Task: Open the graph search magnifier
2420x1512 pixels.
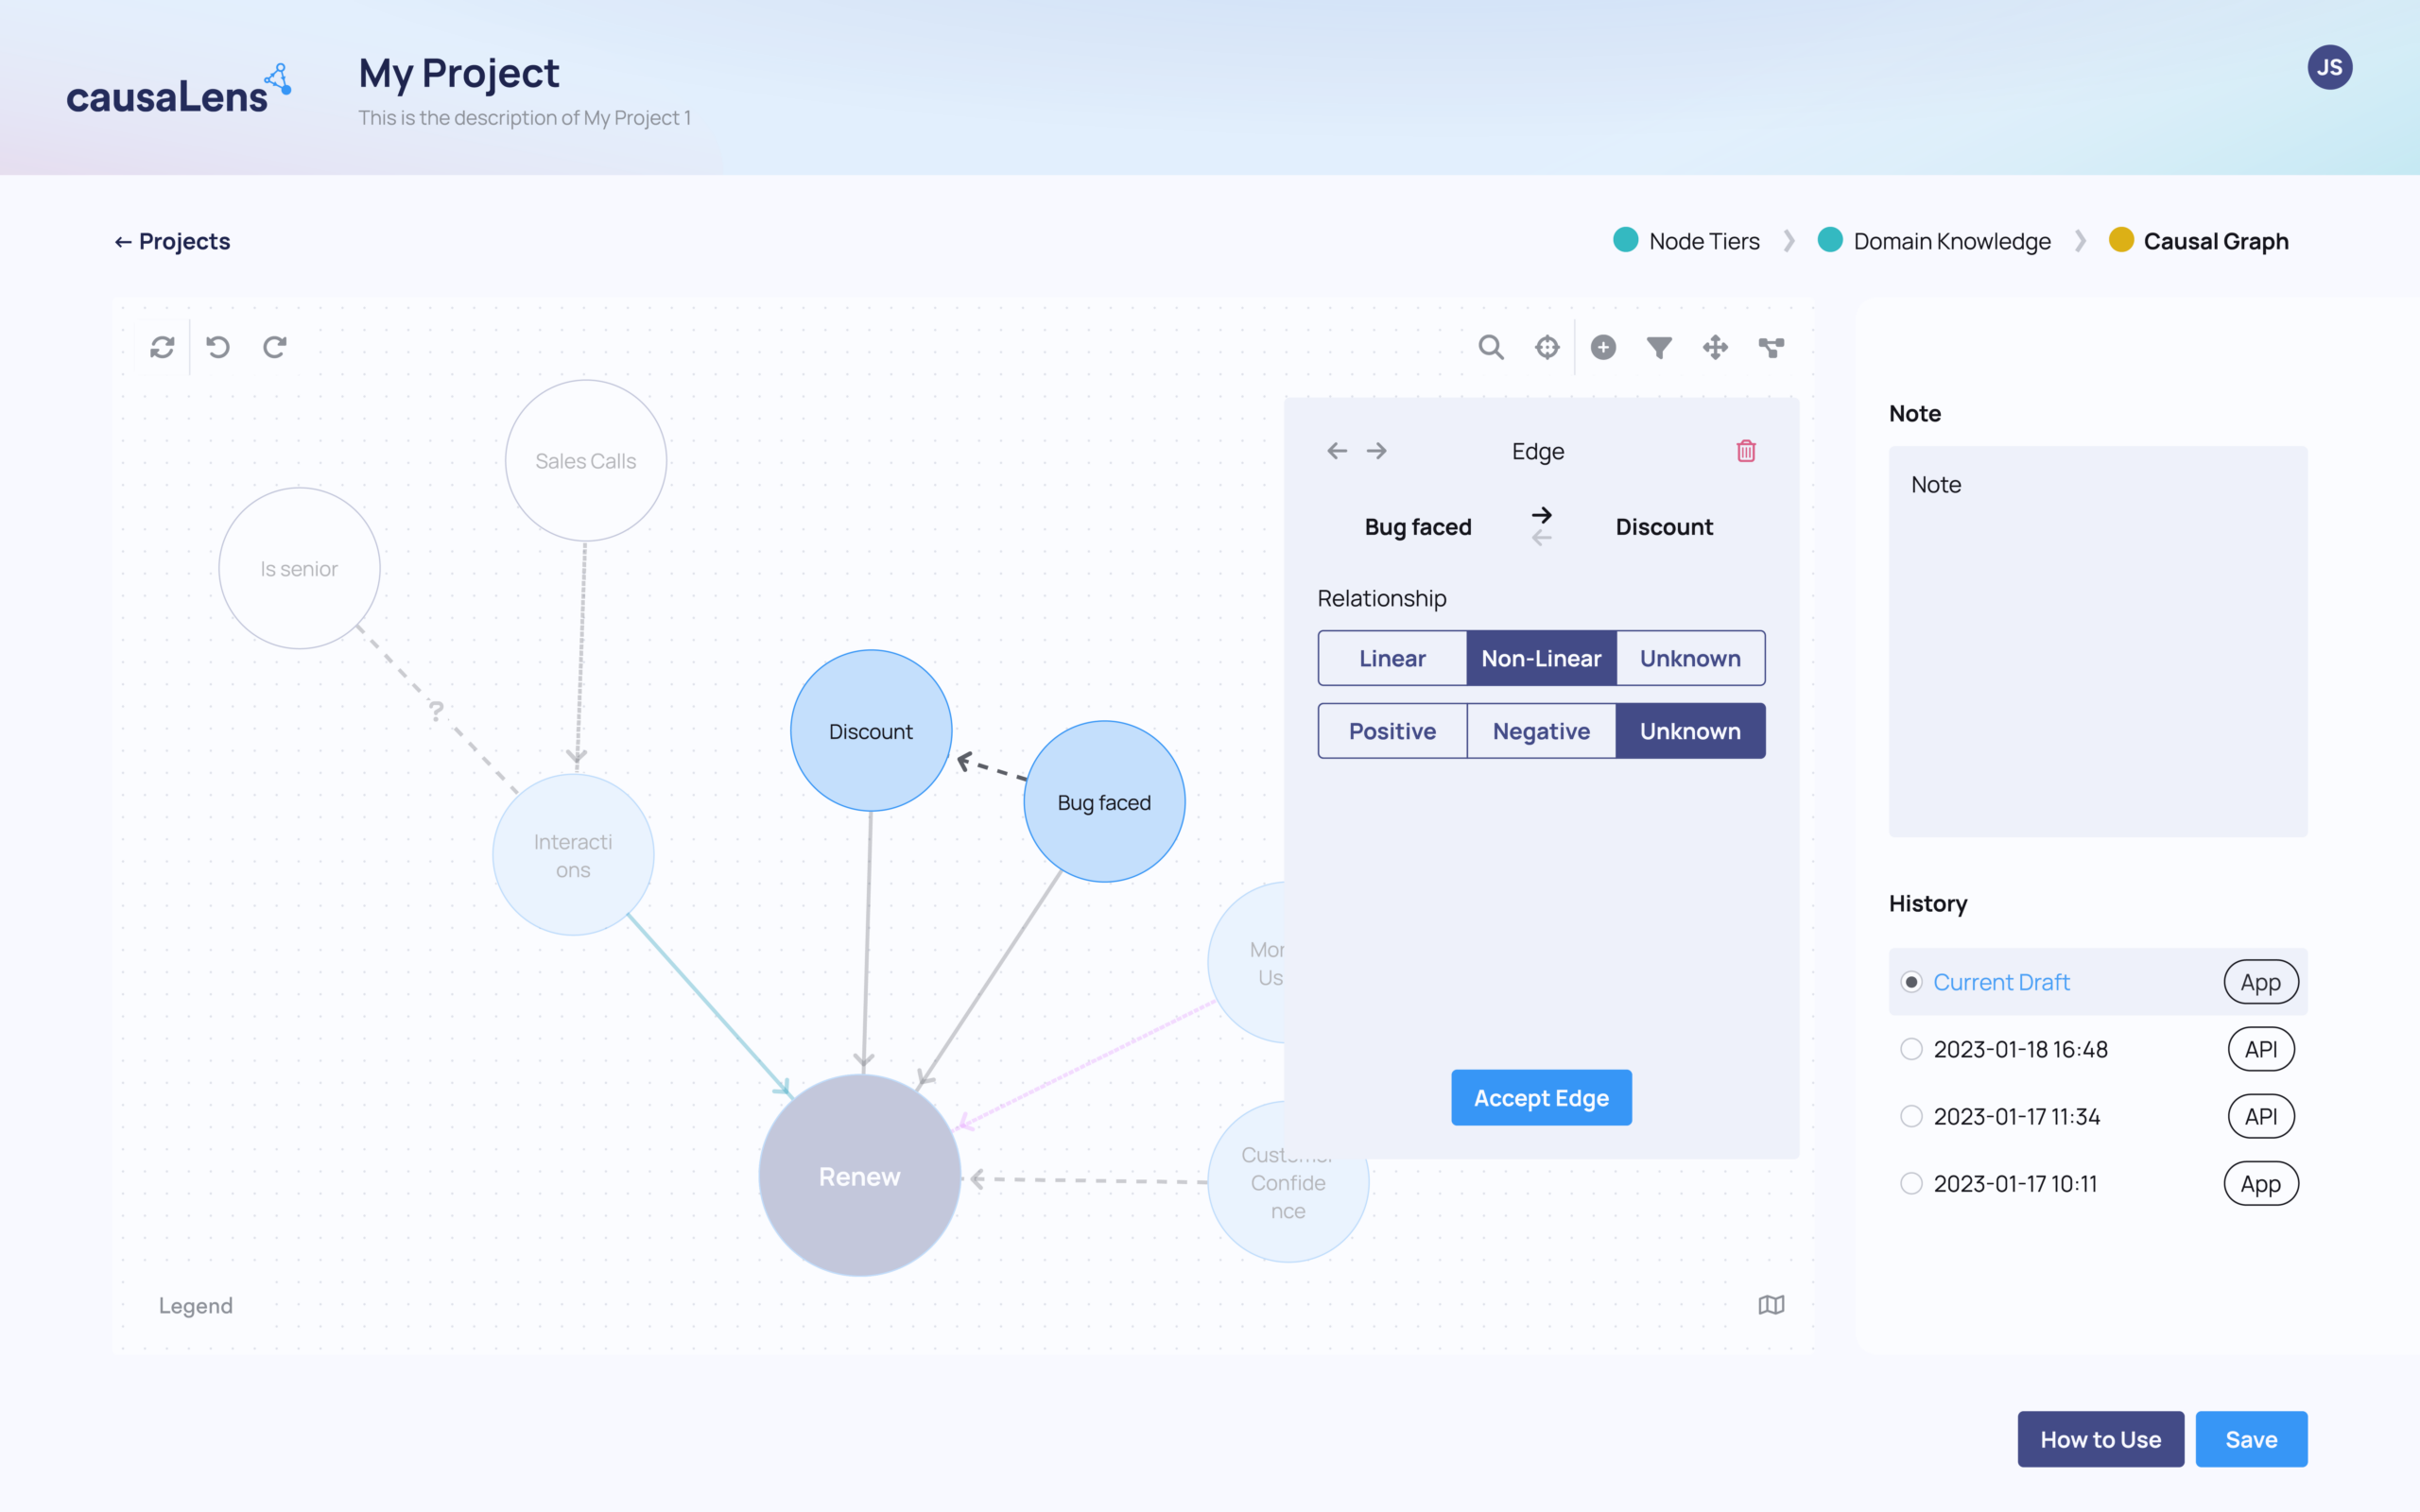Action: [x=1491, y=347]
